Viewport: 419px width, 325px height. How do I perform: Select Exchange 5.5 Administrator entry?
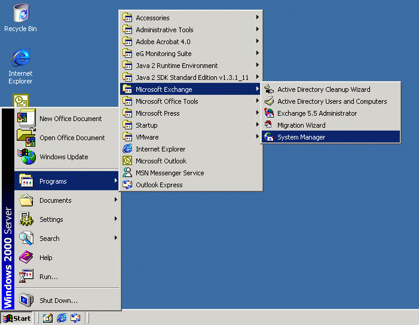pos(331,113)
